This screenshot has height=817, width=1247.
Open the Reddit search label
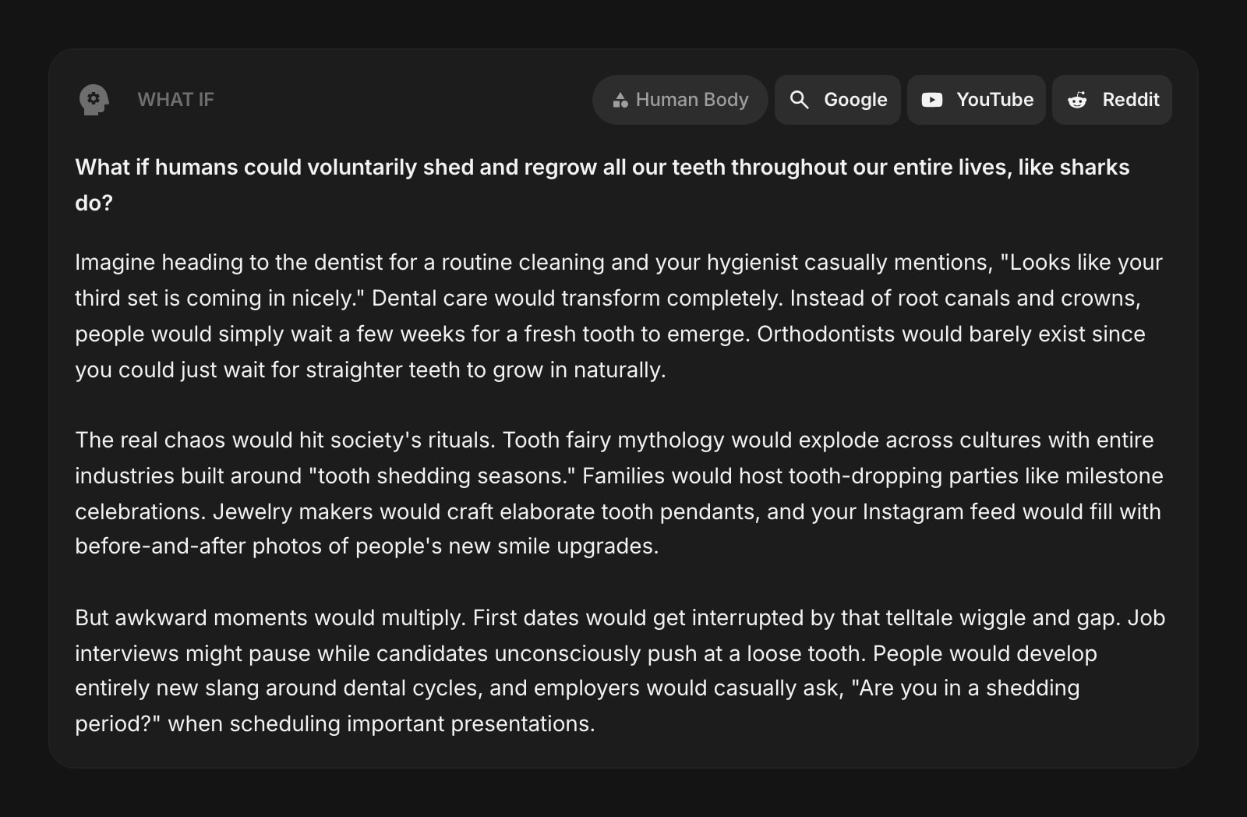(x=1131, y=100)
